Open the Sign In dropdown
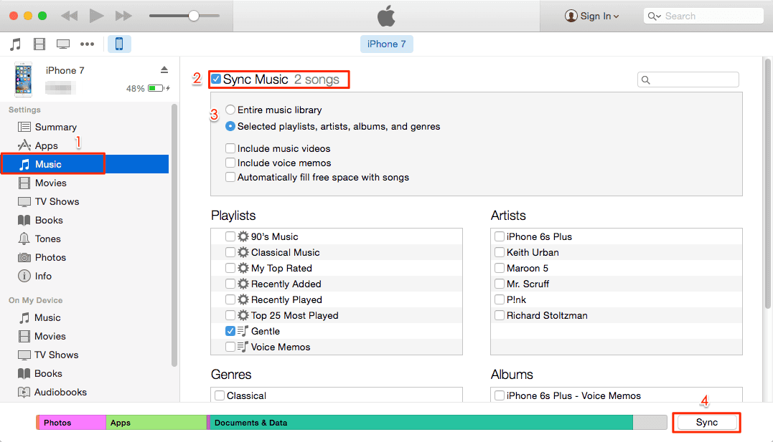Screen dimensions: 773x442 point(591,15)
